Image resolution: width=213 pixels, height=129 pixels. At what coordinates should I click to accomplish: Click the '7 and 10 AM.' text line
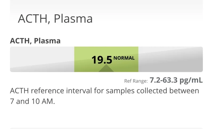tap(32, 101)
